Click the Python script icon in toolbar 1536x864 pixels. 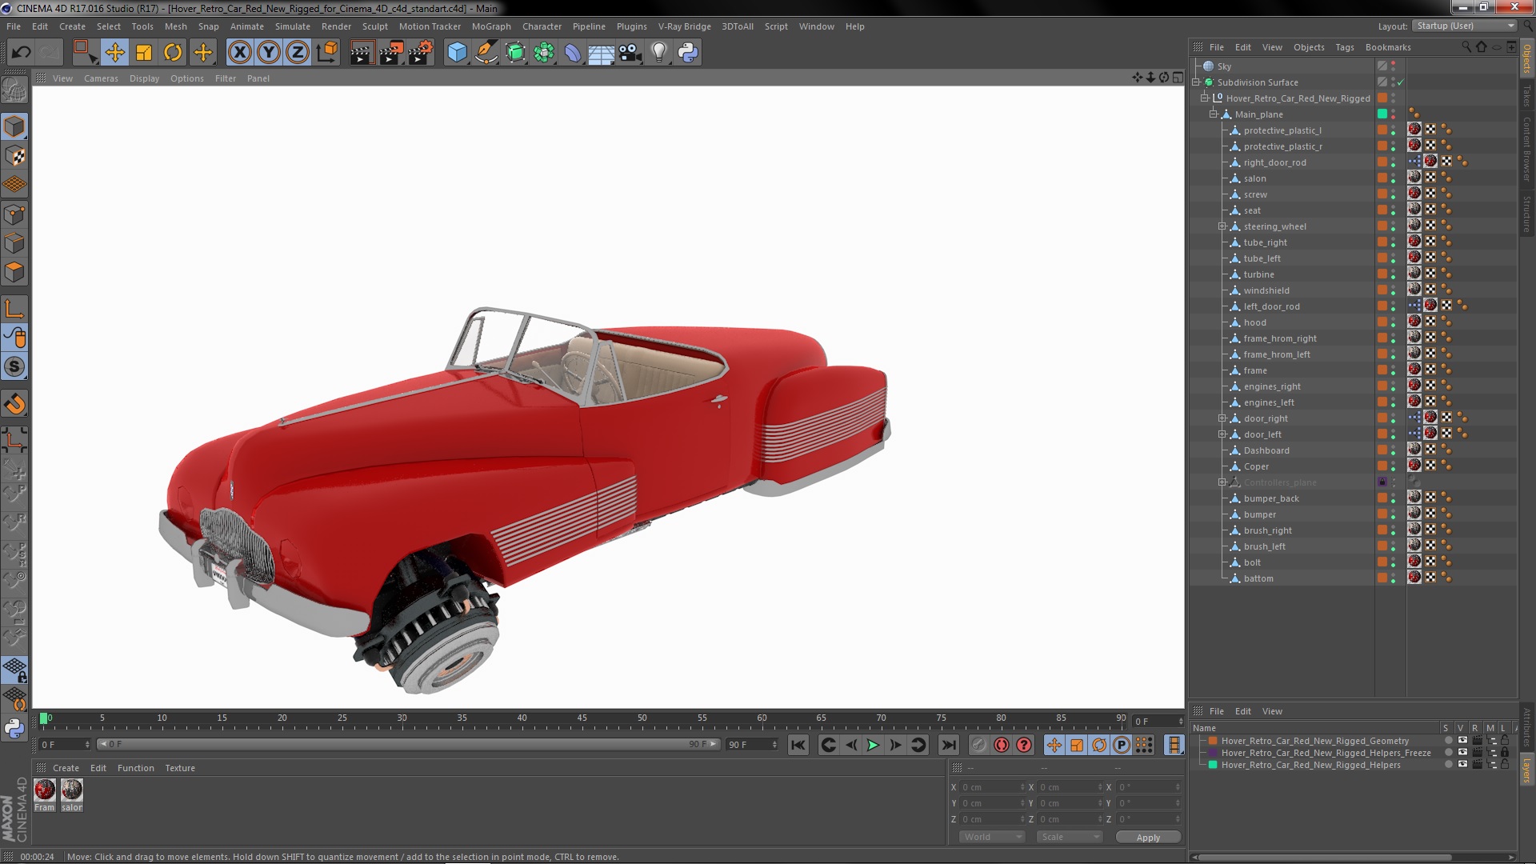point(688,53)
